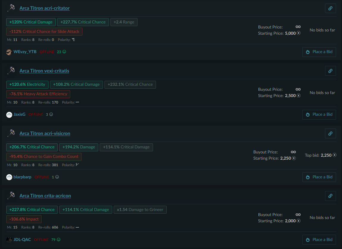Screen dimensions: 342x249
Task: Click weapon icon beside Arca Titron vexi-critatis
Action: coord(11,71)
